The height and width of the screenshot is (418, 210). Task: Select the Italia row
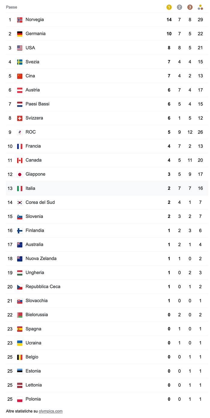[105, 188]
